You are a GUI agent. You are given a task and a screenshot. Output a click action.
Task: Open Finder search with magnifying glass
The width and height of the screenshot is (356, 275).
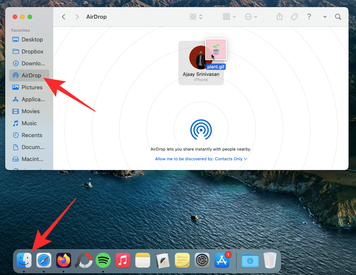point(338,17)
